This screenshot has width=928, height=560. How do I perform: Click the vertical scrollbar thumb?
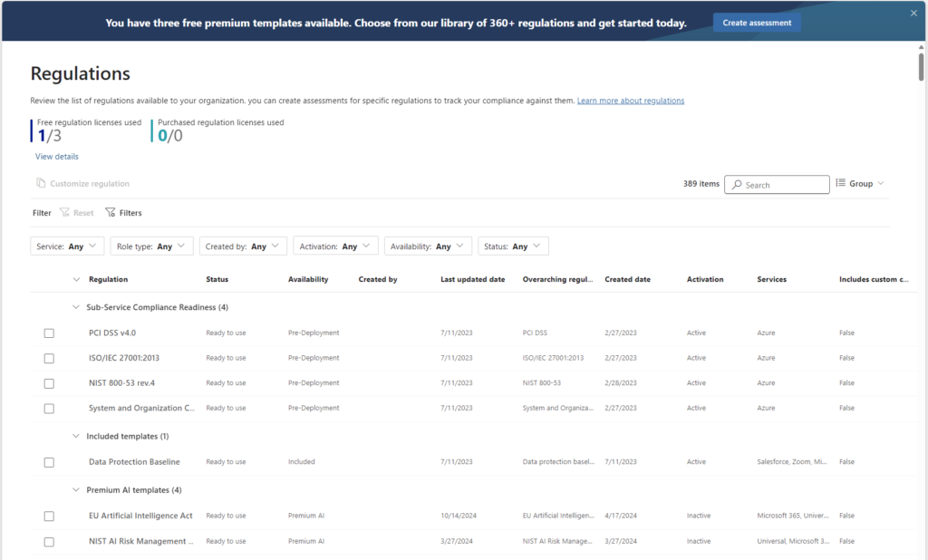(921, 68)
